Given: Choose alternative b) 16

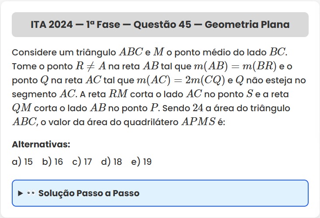Looking at the screenshot, I should (52, 162).
